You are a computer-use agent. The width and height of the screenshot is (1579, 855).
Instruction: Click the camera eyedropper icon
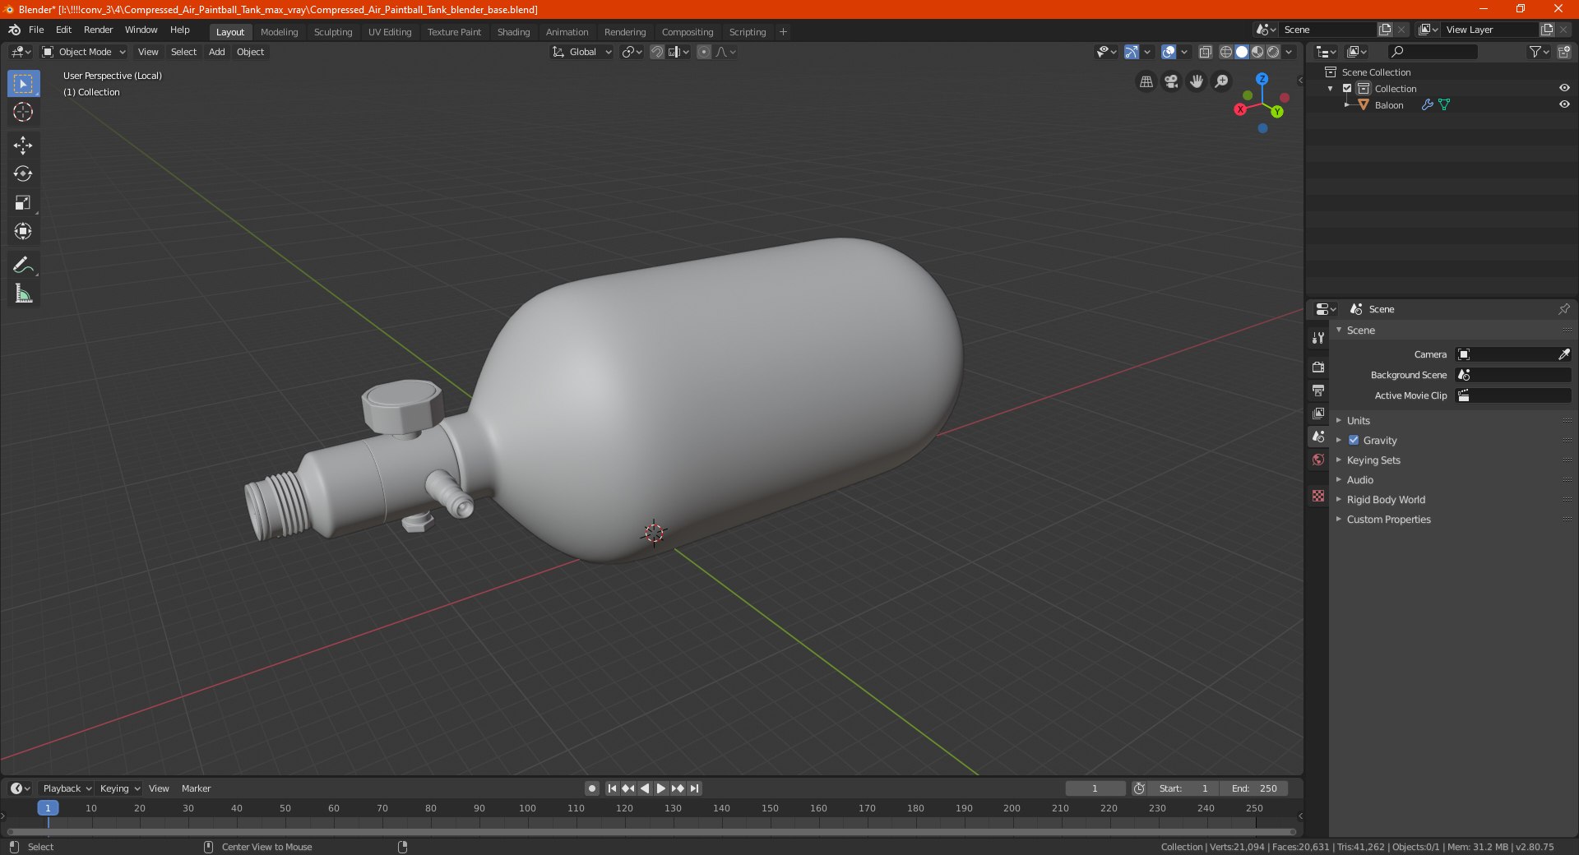pyautogui.click(x=1563, y=354)
